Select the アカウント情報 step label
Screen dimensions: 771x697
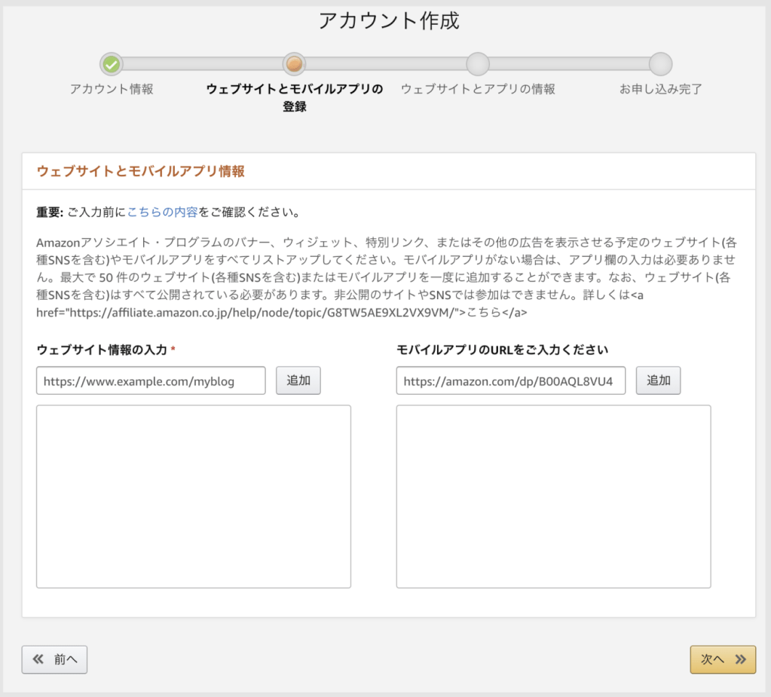tap(112, 89)
